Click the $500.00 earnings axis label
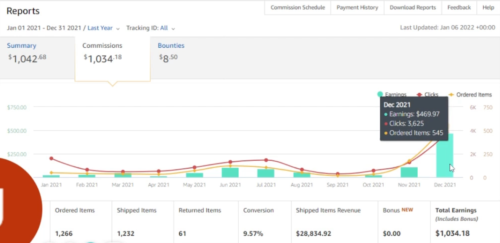 tap(17, 131)
